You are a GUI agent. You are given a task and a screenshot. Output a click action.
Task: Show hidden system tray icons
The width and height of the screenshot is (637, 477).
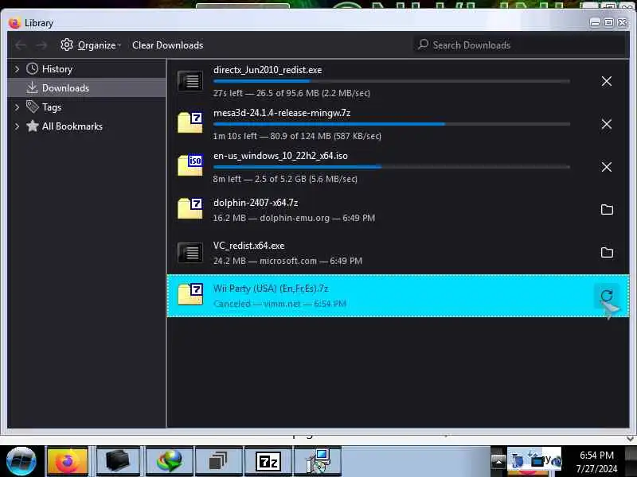498,461
